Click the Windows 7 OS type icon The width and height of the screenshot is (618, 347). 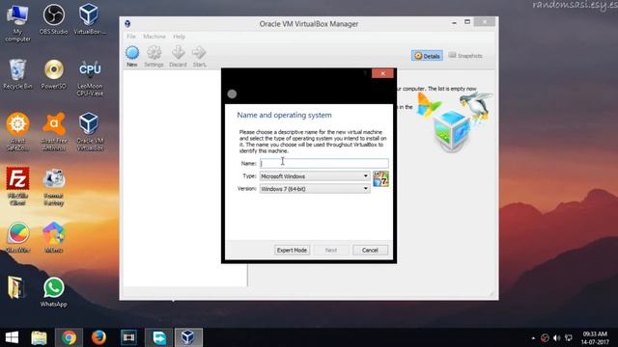pyautogui.click(x=380, y=179)
